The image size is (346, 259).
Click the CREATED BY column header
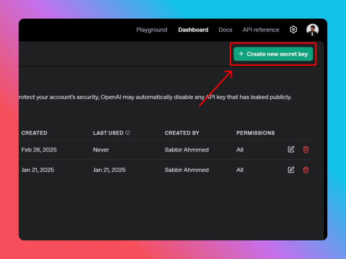182,133
